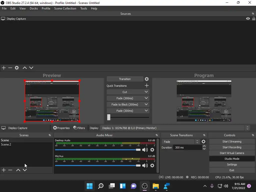Image resolution: width=256 pixels, height=192 pixels.
Task: Pop out the Scenes dock
Action: click(50, 135)
